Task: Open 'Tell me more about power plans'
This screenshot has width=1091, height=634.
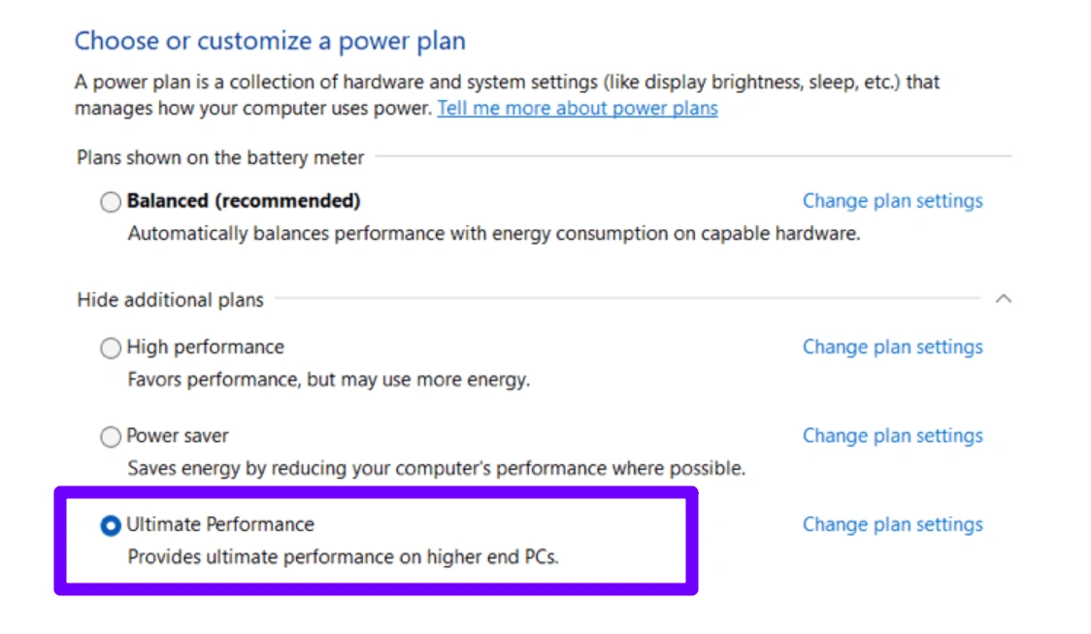Action: [578, 109]
